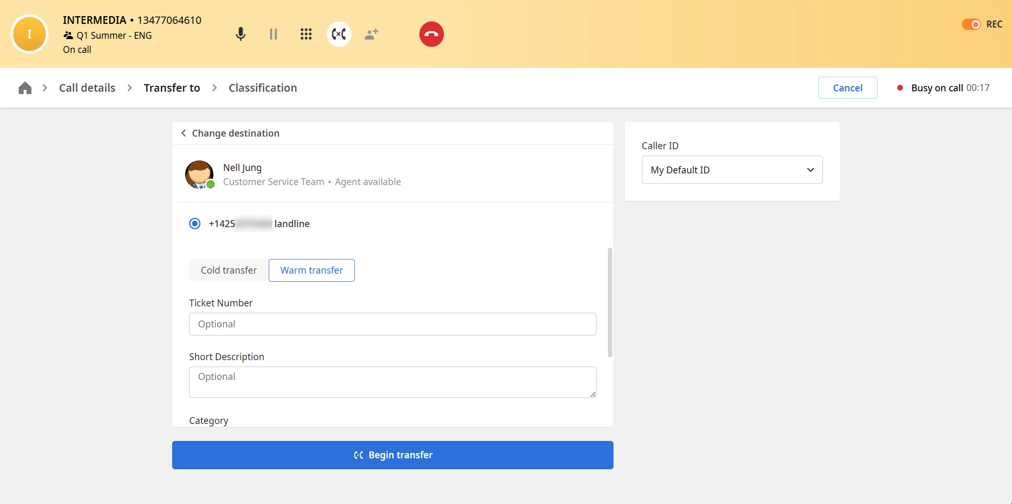1012x504 pixels.
Task: Toggle the REC recording switch
Action: click(971, 24)
